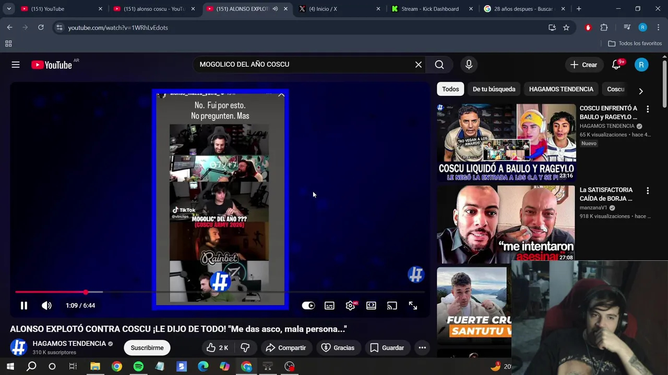Viewport: 668px width, 375px height.
Task: Open more actions below the video
Action: pos(422,348)
